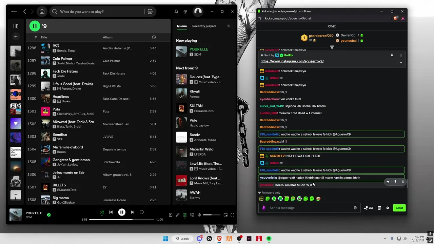Create a new playlist with plus icon
The height and width of the screenshot is (244, 434).
(x=16, y=36)
